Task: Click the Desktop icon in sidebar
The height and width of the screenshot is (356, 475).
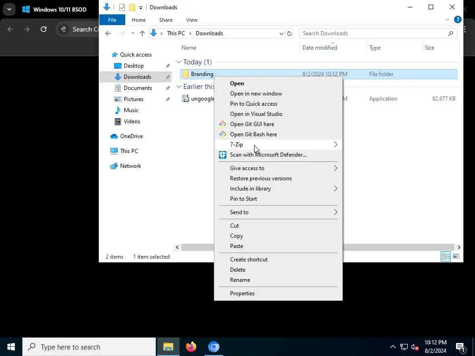Action: (117, 66)
